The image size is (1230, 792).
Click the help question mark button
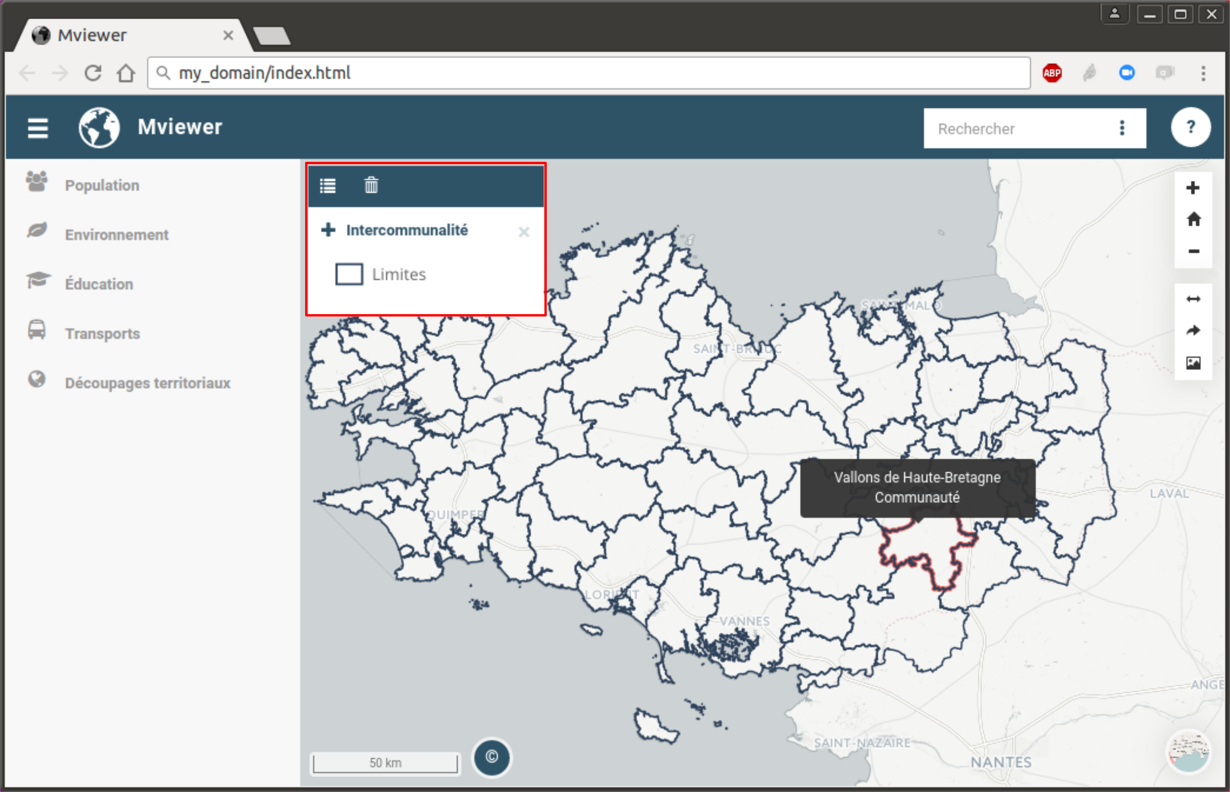(1190, 127)
